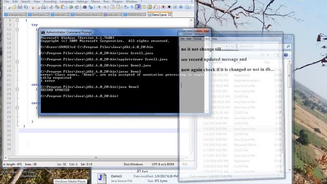
Task: Open the Language menu
Action: [x=66, y=2]
